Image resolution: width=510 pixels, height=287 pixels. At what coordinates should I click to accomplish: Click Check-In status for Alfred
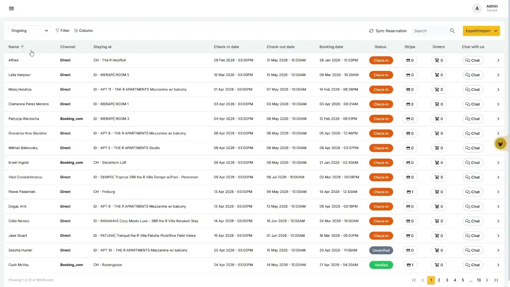[381, 61]
